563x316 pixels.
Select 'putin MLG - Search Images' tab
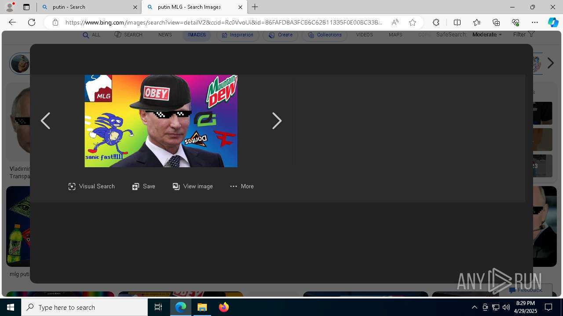(194, 7)
